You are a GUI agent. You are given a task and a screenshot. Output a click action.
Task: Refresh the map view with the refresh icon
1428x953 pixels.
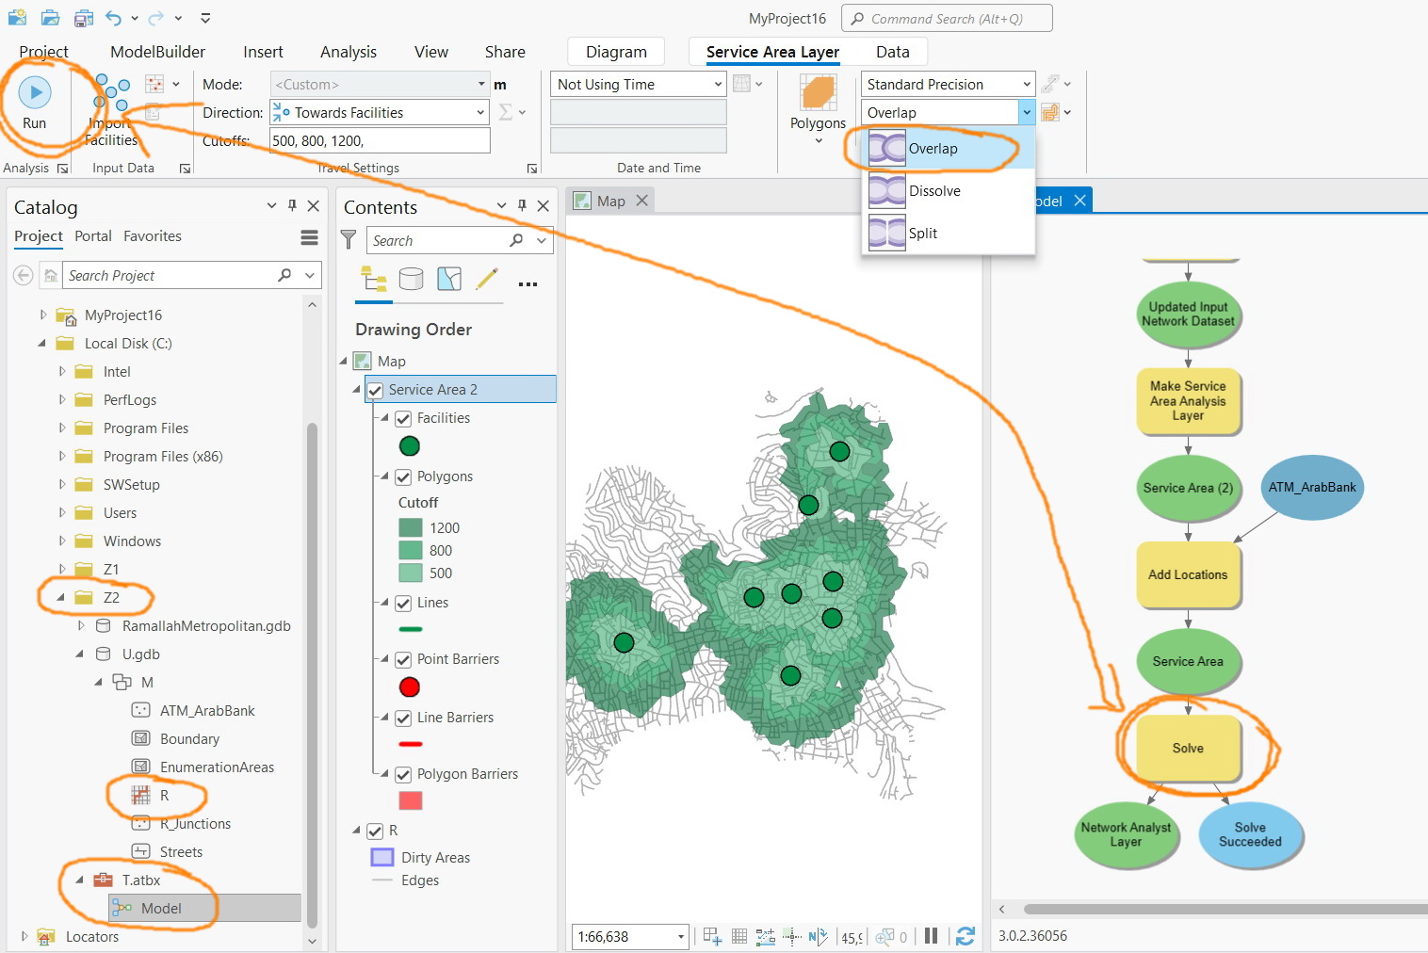click(966, 935)
